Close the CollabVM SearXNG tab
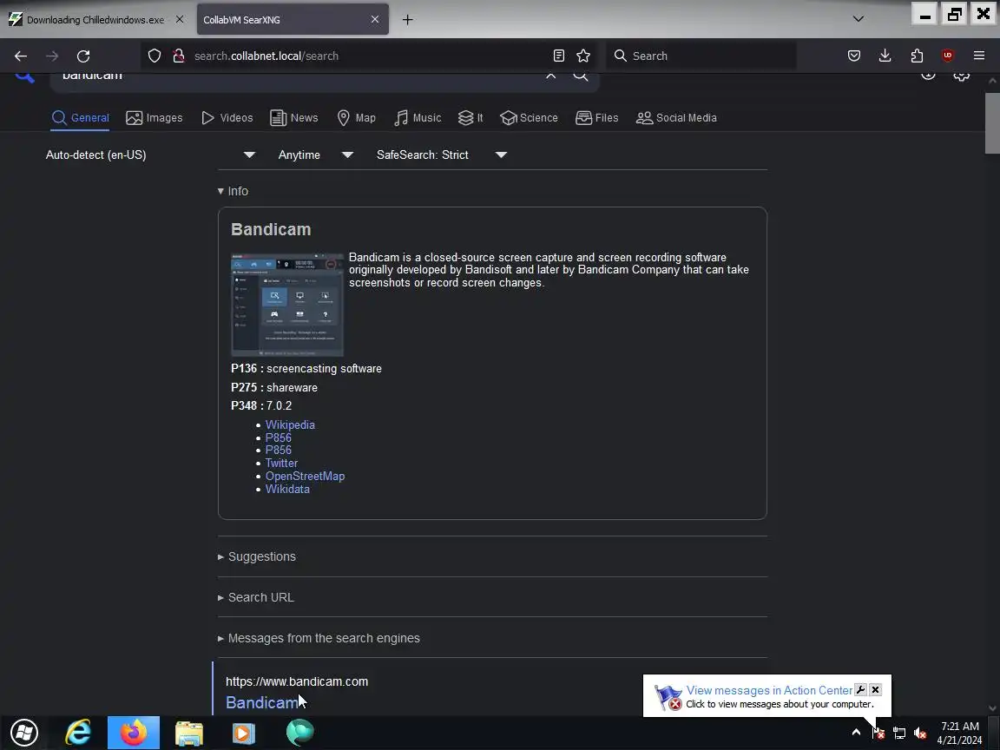Image resolution: width=1000 pixels, height=750 pixels. point(375,20)
